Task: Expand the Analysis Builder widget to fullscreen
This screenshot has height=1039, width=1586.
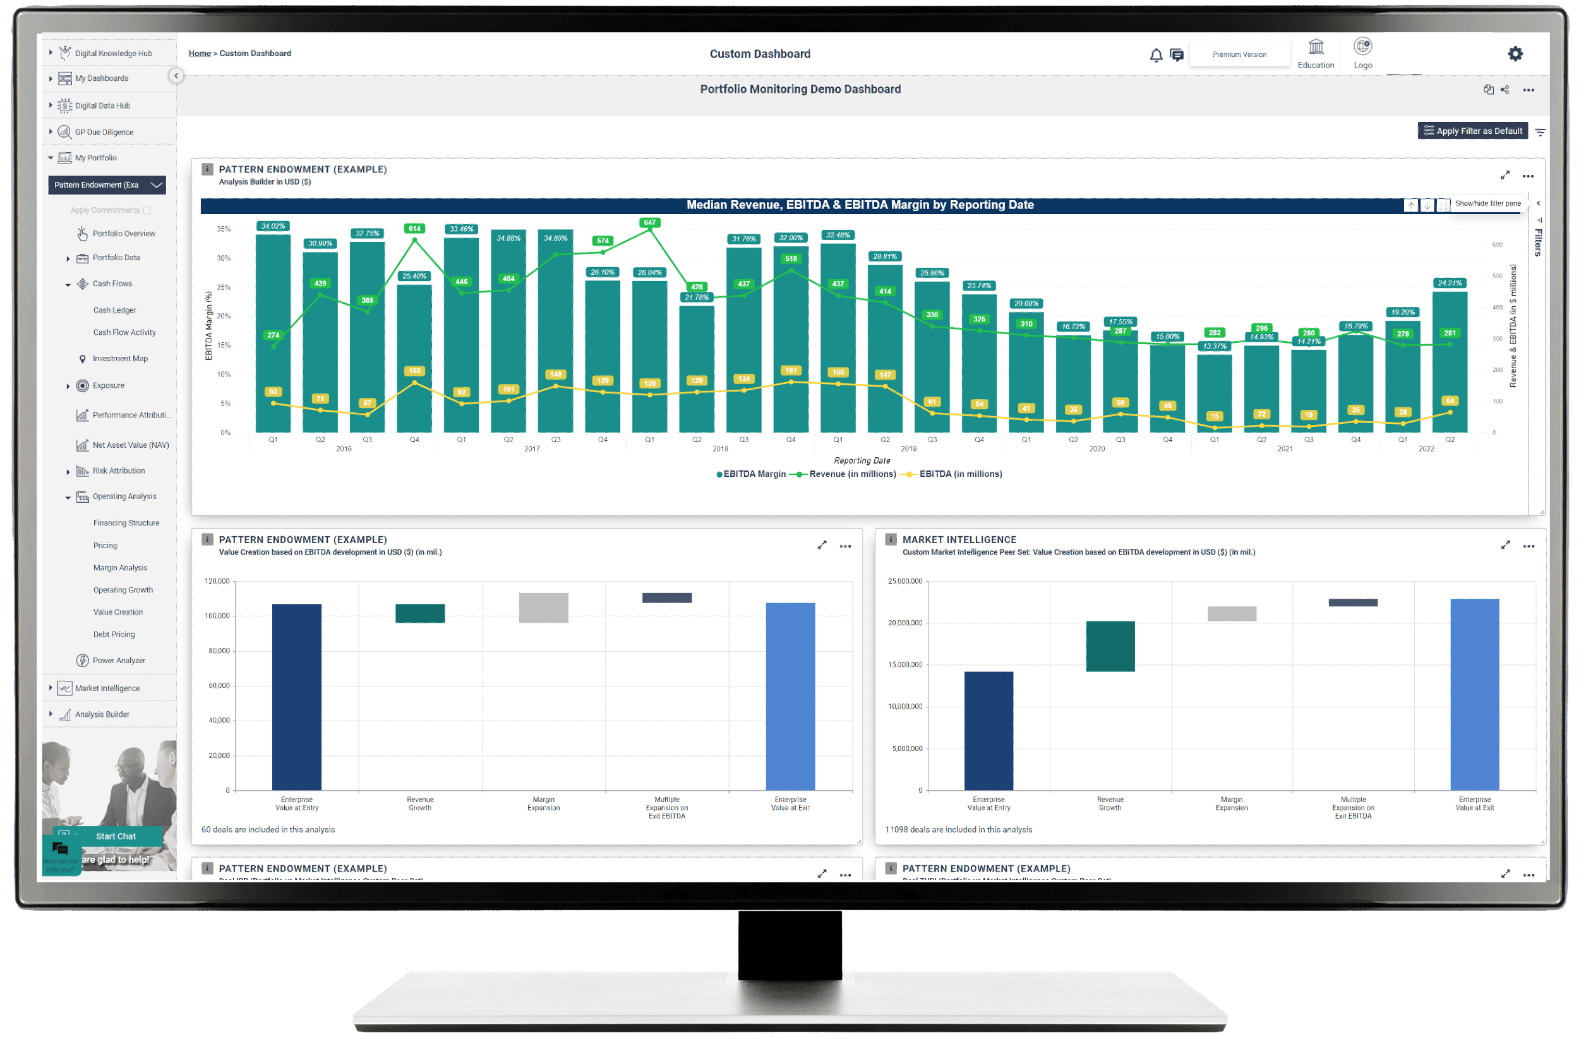Action: tap(1505, 176)
